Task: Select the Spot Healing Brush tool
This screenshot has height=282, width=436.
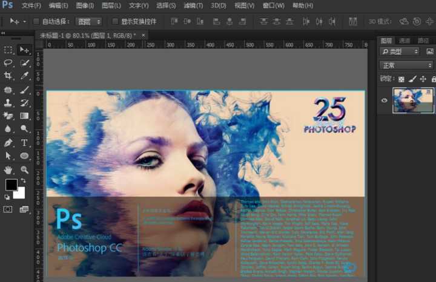Action: coord(8,90)
